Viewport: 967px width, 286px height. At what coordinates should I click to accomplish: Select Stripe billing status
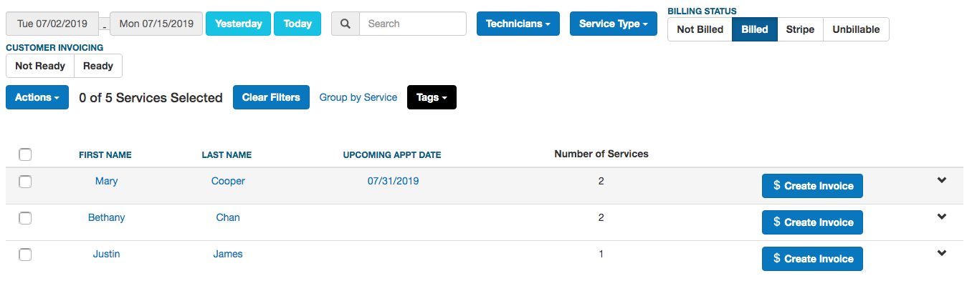tap(800, 29)
